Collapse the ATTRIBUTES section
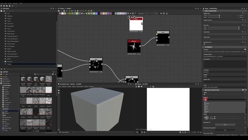The height and width of the screenshot is (140, 248). (x=203, y=47)
